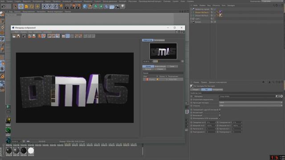This screenshot has width=285, height=160.
Task: Click the coordinate system icon
Action: (61, 7)
